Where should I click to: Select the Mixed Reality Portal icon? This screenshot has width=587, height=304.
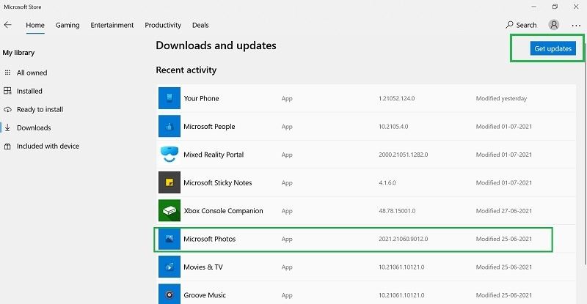(x=169, y=155)
